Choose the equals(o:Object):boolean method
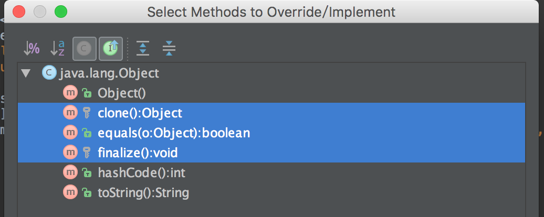The height and width of the screenshot is (217, 544). coord(174,133)
